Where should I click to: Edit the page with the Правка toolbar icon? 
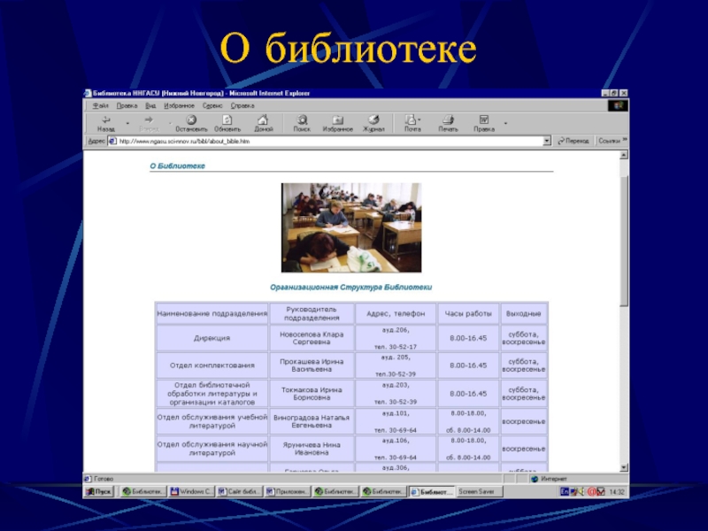tap(484, 123)
